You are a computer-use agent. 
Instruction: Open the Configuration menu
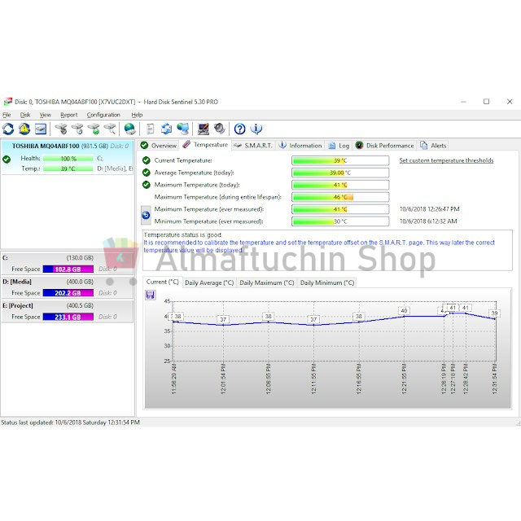(103, 115)
